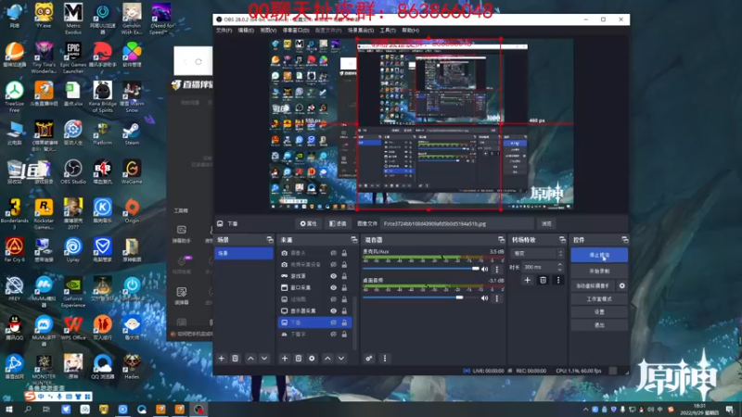Click the 设置 button in the Controls panel
This screenshot has height=417, width=742.
(599, 312)
